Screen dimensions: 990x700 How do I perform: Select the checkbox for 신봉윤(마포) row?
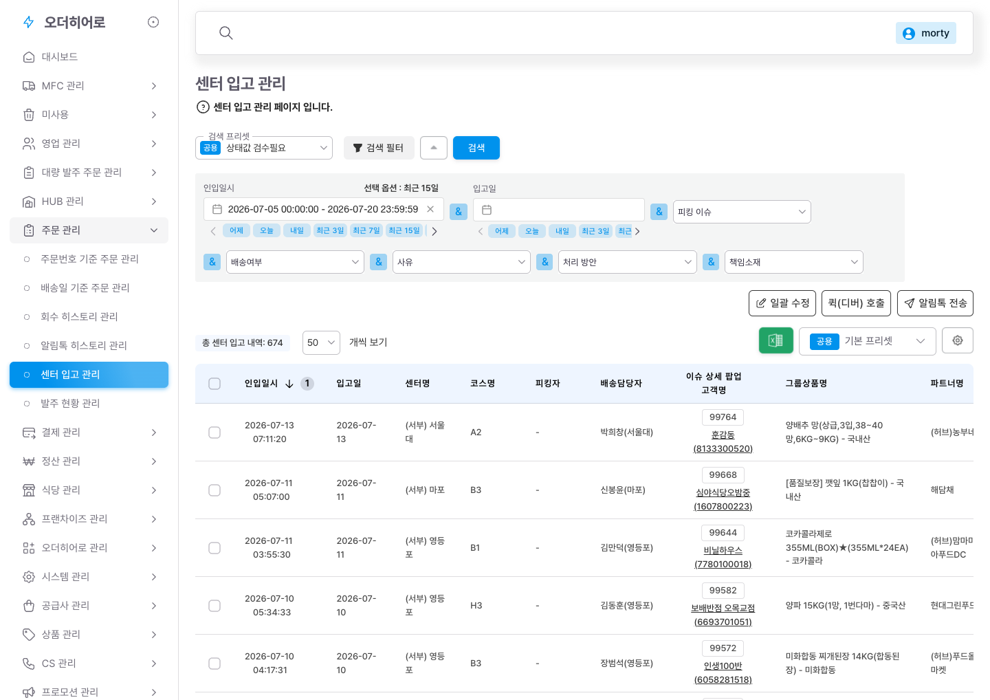point(214,490)
